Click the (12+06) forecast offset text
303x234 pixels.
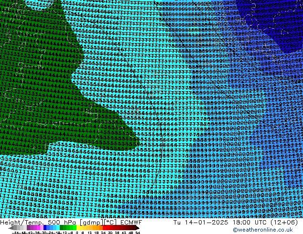[284, 223]
